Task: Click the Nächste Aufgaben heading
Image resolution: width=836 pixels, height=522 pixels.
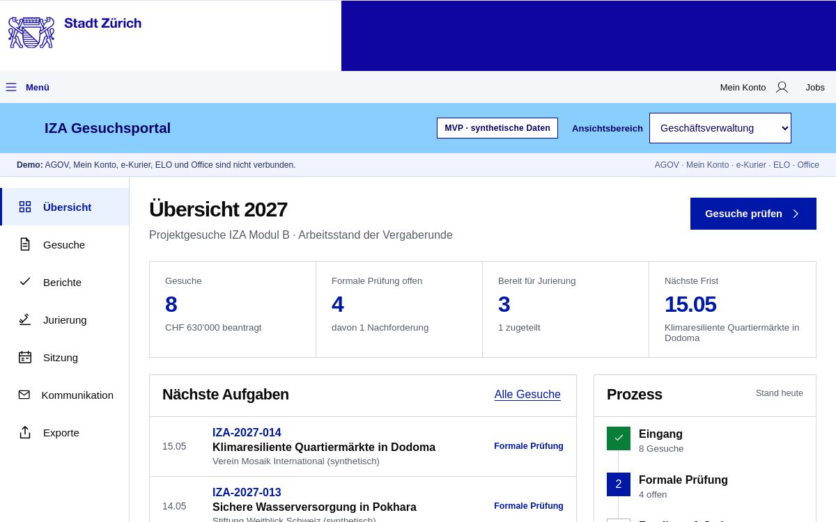Action: click(226, 395)
